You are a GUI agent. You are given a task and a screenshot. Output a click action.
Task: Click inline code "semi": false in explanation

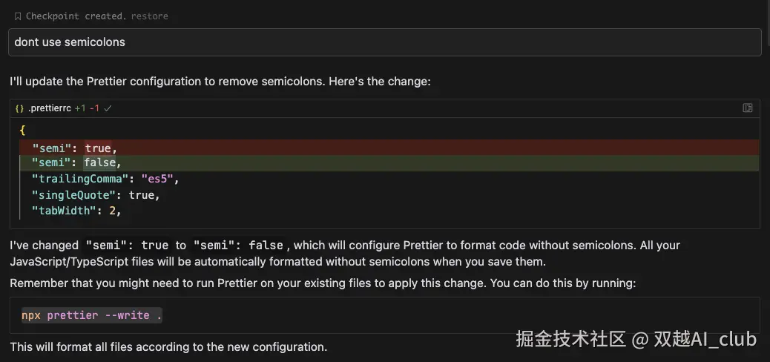[238, 245]
